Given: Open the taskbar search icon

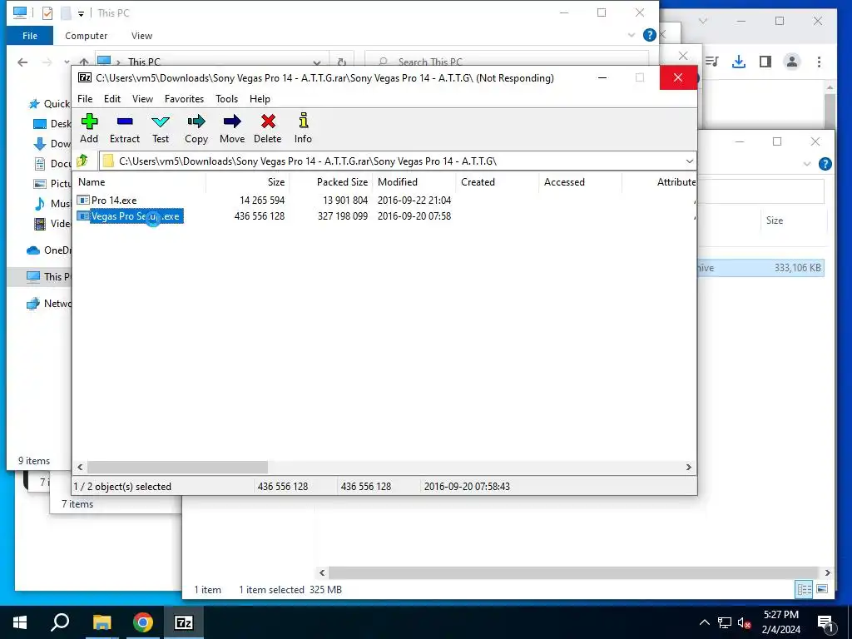Looking at the screenshot, I should [x=60, y=622].
